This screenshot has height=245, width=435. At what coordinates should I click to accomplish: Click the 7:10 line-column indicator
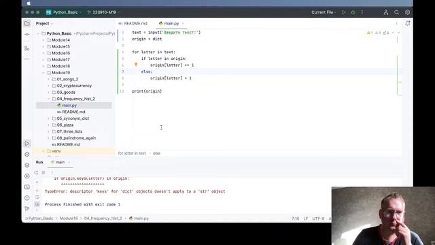(295, 218)
